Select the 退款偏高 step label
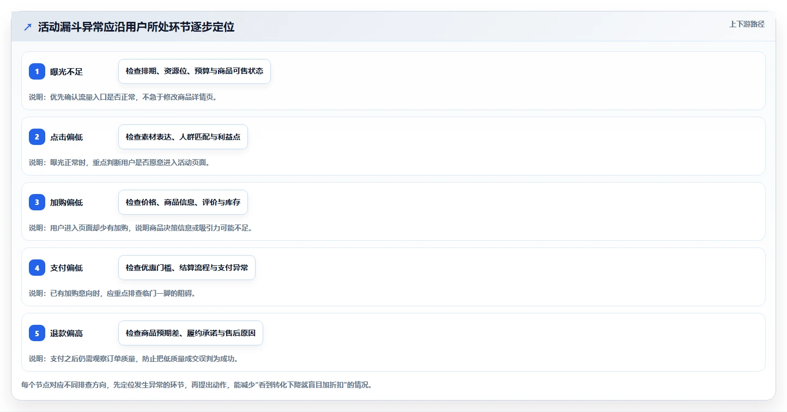787x412 pixels. (66, 333)
